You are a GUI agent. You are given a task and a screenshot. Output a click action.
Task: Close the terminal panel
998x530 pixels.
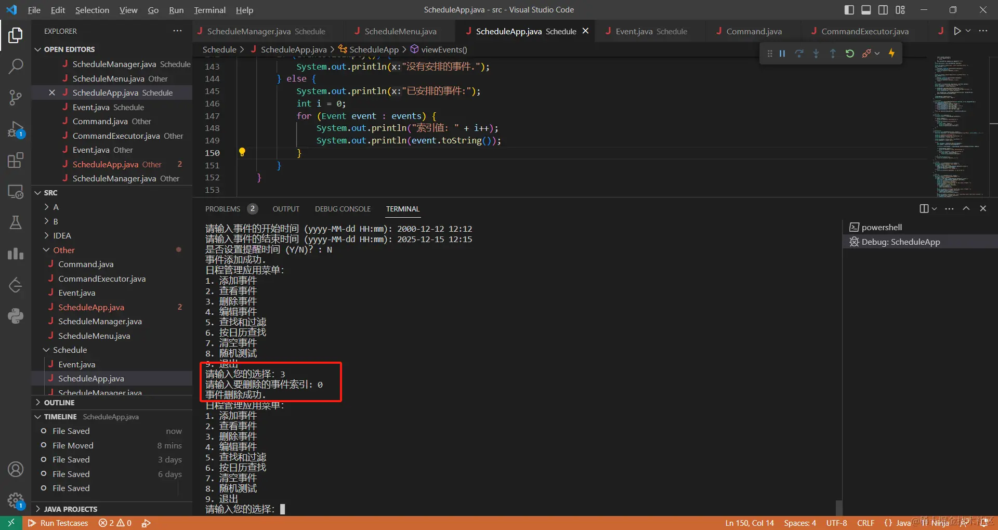pyautogui.click(x=983, y=208)
